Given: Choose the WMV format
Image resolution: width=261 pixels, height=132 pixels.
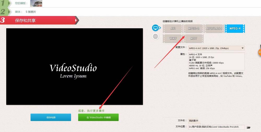Looking at the screenshot, I should point(173,38).
